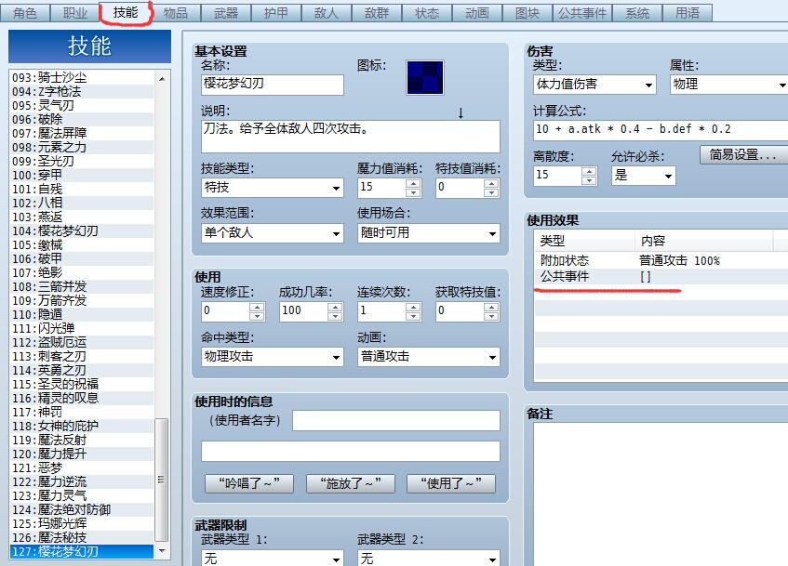Open the 技能类型 dropdown showing 特技
This screenshot has width=788, height=566.
[x=273, y=188]
